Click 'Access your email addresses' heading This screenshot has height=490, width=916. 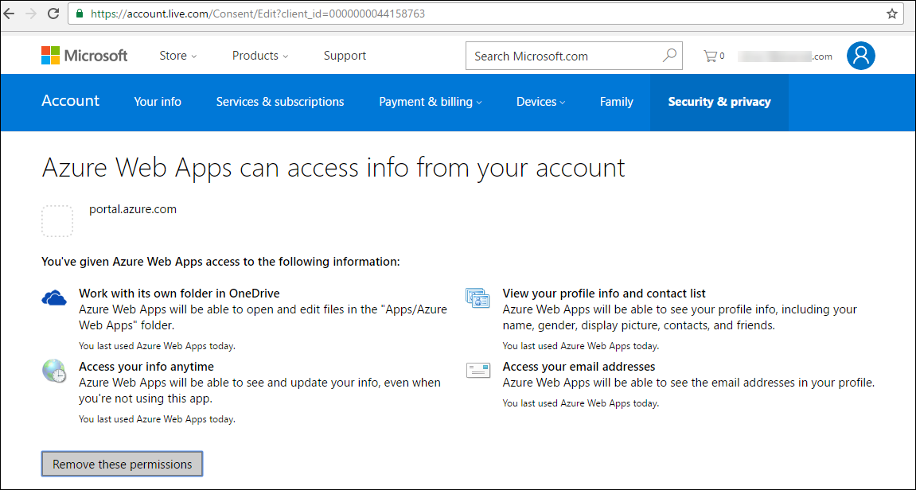click(579, 367)
